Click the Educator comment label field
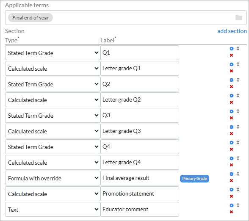This screenshot has height=221, width=249. click(x=140, y=209)
